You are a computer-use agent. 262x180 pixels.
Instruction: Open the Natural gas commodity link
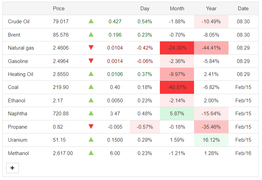click(21, 48)
